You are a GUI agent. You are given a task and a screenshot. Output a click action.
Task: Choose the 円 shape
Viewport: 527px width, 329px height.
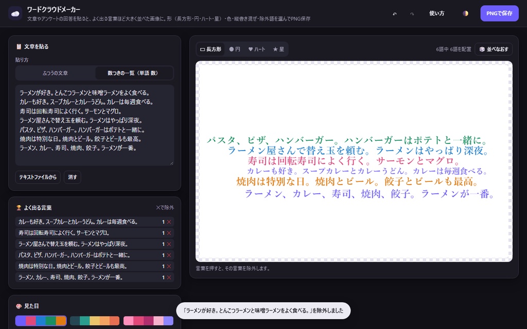tap(235, 49)
